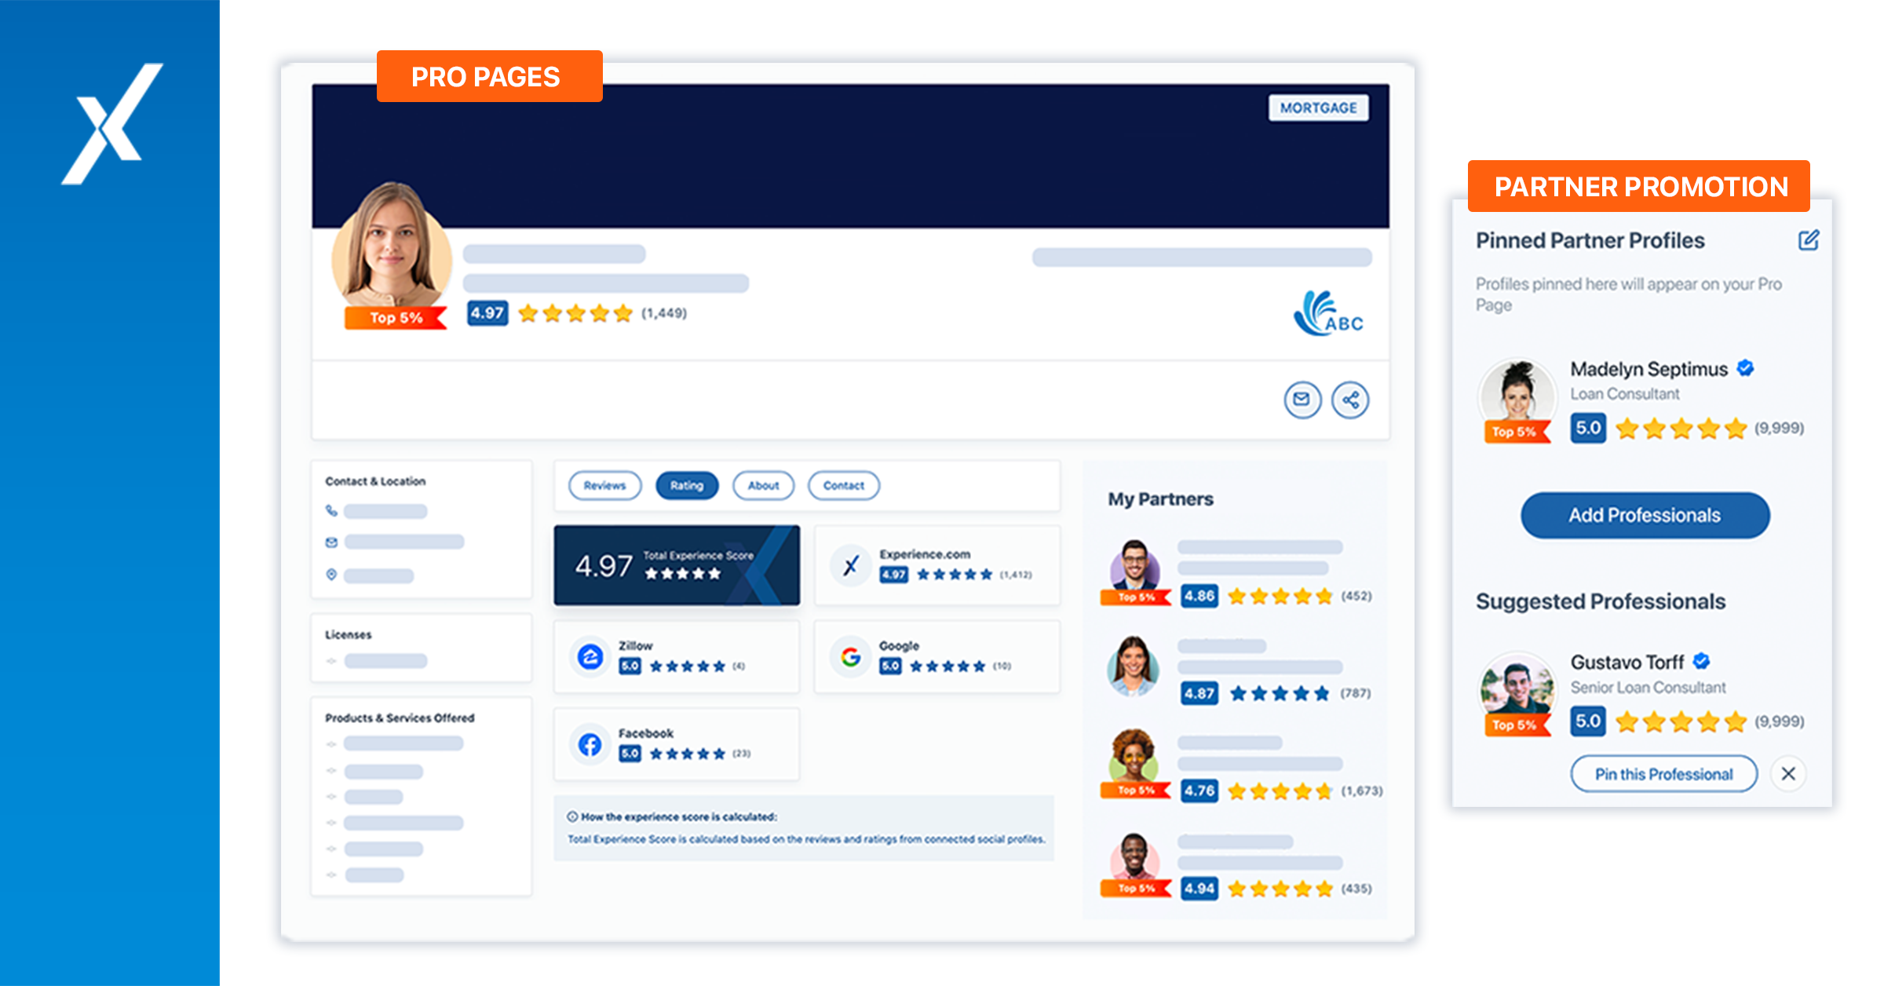Click the Facebook logo icon
Screen dimensions: 1884x986
click(x=590, y=744)
